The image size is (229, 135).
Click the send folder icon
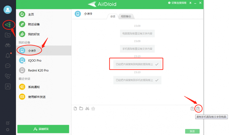click(81, 108)
